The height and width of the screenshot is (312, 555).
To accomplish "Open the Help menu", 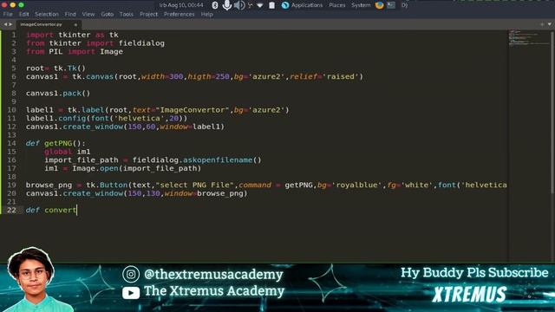I will tap(206, 14).
